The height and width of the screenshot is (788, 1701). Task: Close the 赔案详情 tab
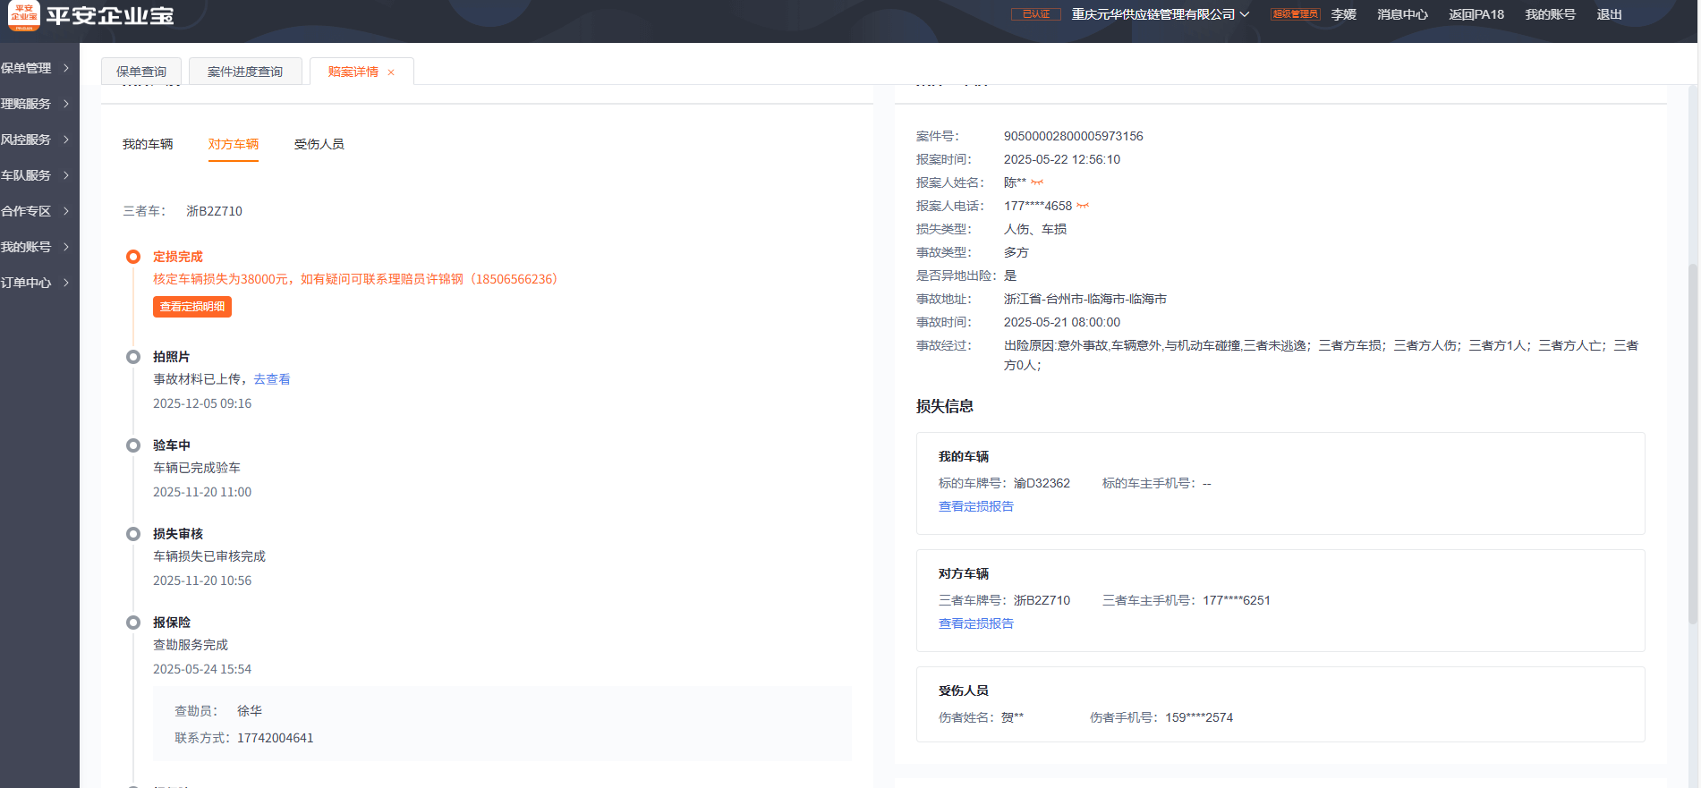click(x=391, y=72)
